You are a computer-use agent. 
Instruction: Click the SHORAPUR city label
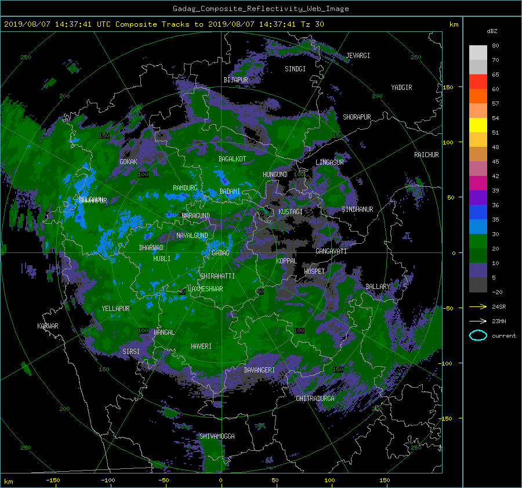(x=357, y=117)
